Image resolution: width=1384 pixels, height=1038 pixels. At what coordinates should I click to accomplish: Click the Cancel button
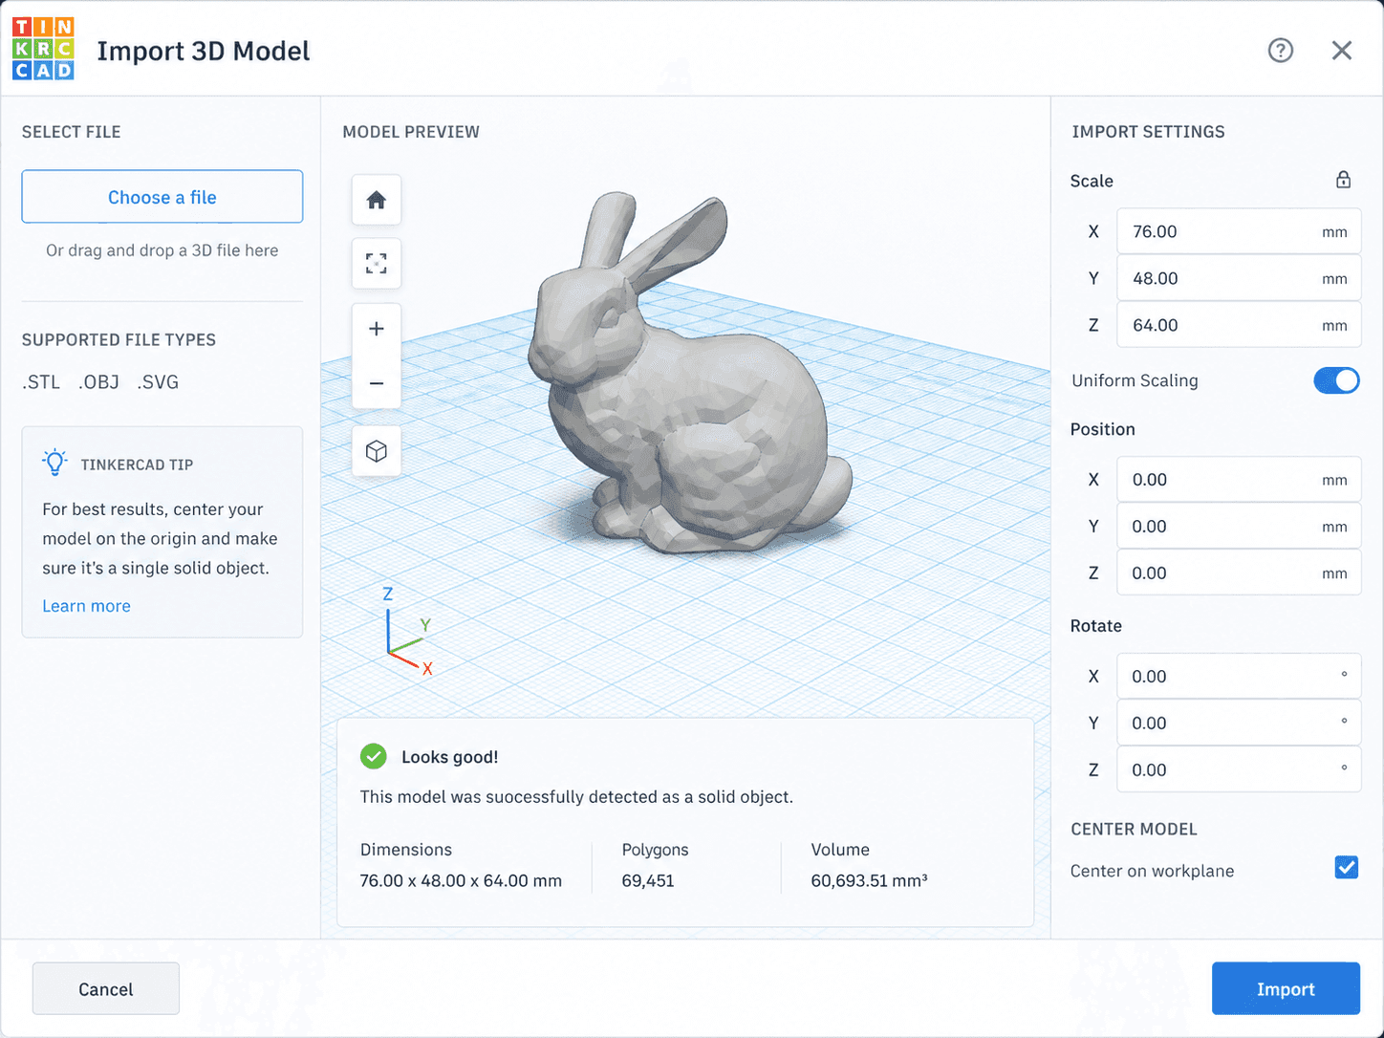(x=105, y=988)
